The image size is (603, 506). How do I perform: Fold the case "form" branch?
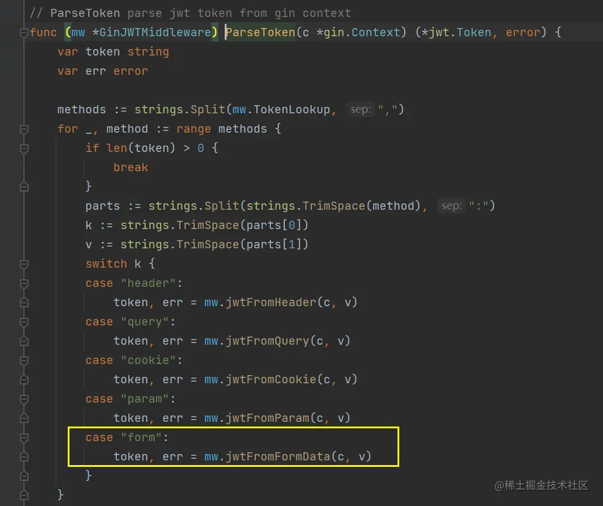[x=24, y=438]
